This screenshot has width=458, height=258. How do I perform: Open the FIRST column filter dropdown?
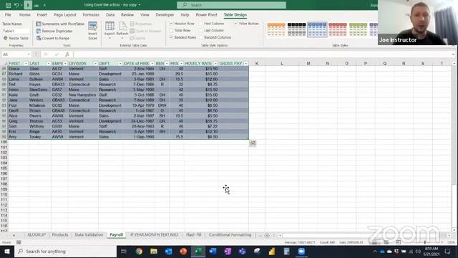26,64
